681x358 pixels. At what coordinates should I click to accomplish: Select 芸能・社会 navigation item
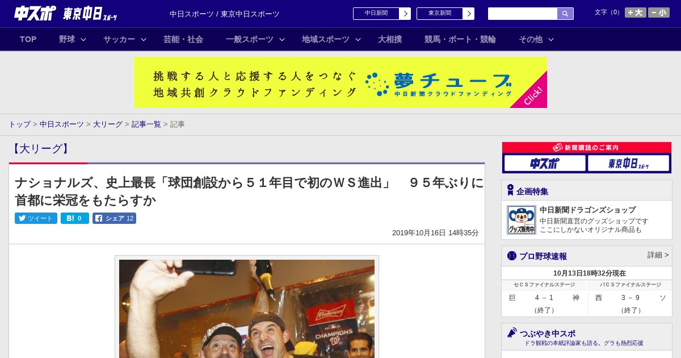click(183, 39)
